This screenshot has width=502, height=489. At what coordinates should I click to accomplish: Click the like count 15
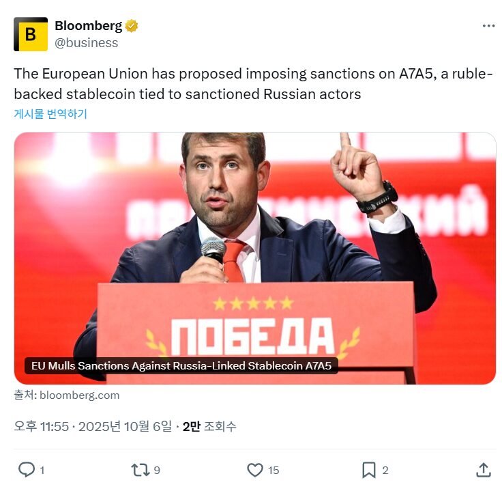pyautogui.click(x=273, y=470)
